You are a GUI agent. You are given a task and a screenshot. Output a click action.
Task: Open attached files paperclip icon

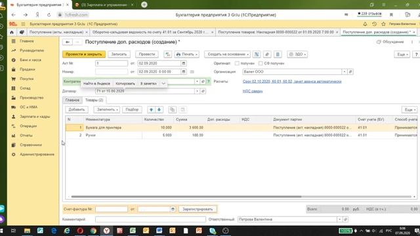point(267,54)
